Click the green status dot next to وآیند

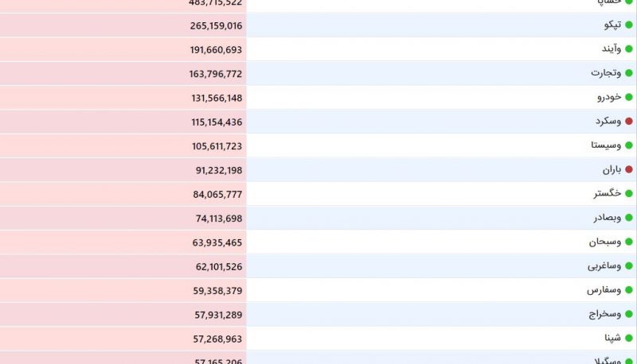629,49
